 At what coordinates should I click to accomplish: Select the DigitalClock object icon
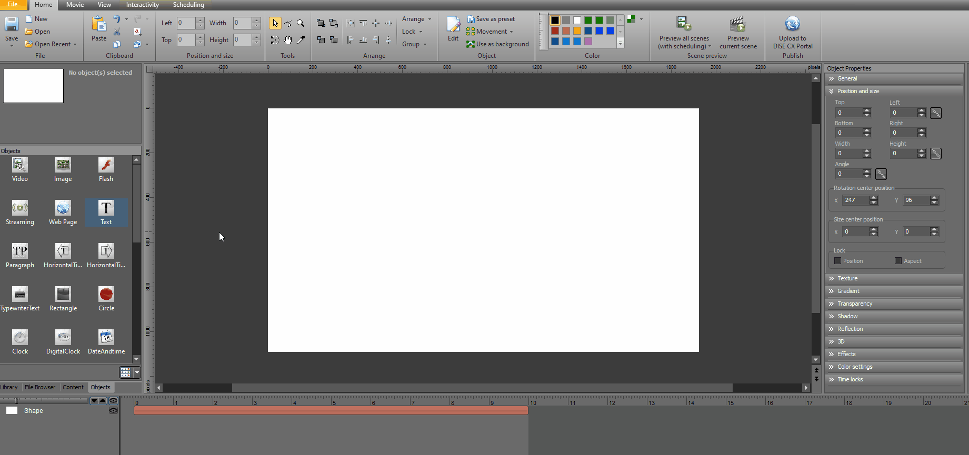pos(63,338)
